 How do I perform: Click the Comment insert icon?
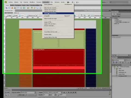37,8
